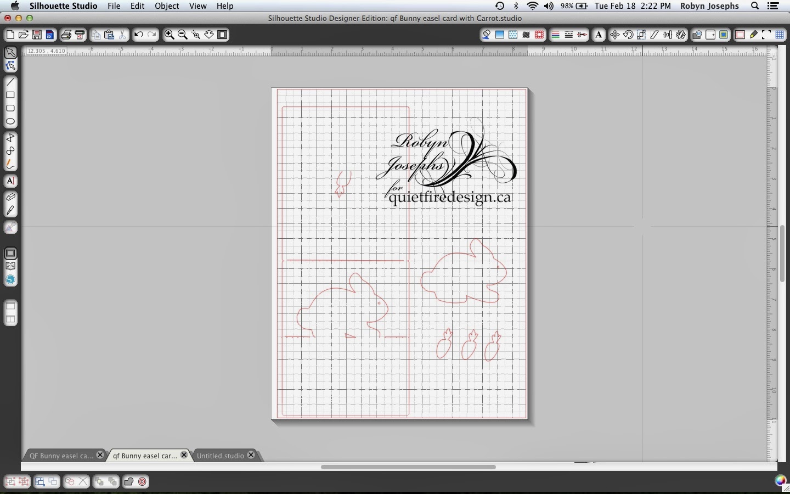
Task: Open the File menu
Action: click(114, 6)
